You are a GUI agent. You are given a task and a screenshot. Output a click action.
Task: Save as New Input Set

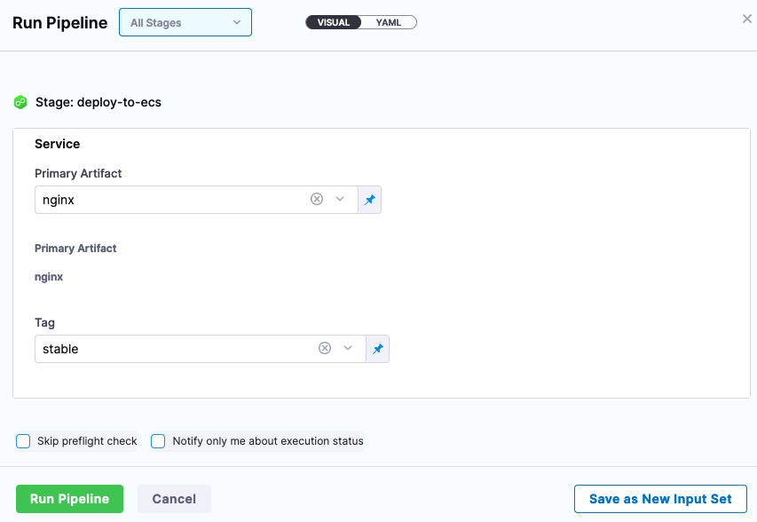[x=660, y=499]
